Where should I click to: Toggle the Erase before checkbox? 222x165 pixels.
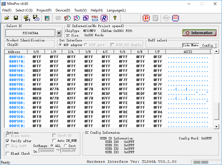(7, 136)
